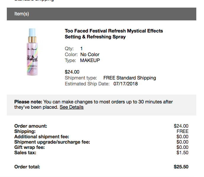Click the Too Faced Festival Refresh product title
The image size is (204, 177).
pyautogui.click(x=114, y=34)
